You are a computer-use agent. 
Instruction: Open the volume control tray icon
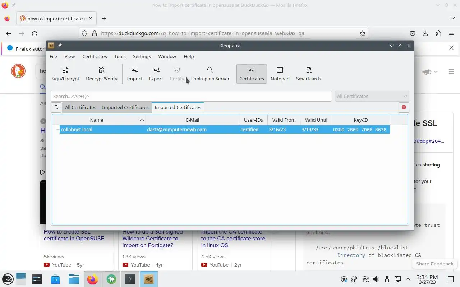[x=376, y=279]
